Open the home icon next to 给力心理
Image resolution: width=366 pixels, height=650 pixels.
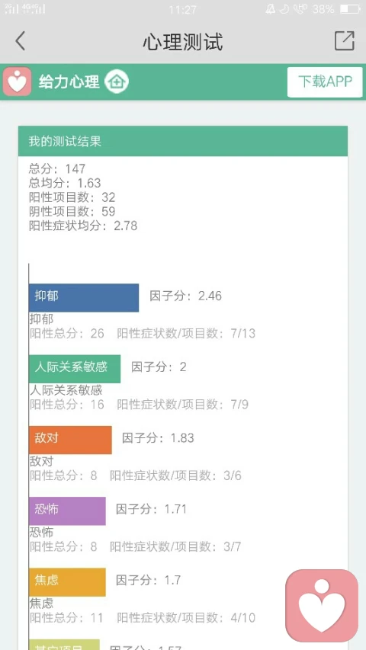coord(117,82)
